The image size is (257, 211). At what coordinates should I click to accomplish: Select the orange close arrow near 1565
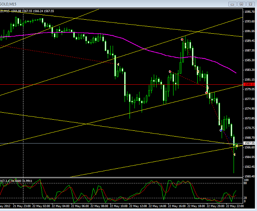(x=234, y=155)
